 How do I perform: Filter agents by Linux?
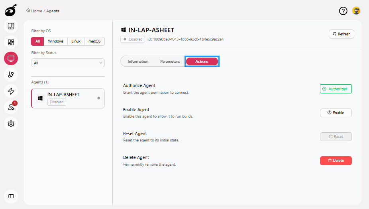pos(76,41)
